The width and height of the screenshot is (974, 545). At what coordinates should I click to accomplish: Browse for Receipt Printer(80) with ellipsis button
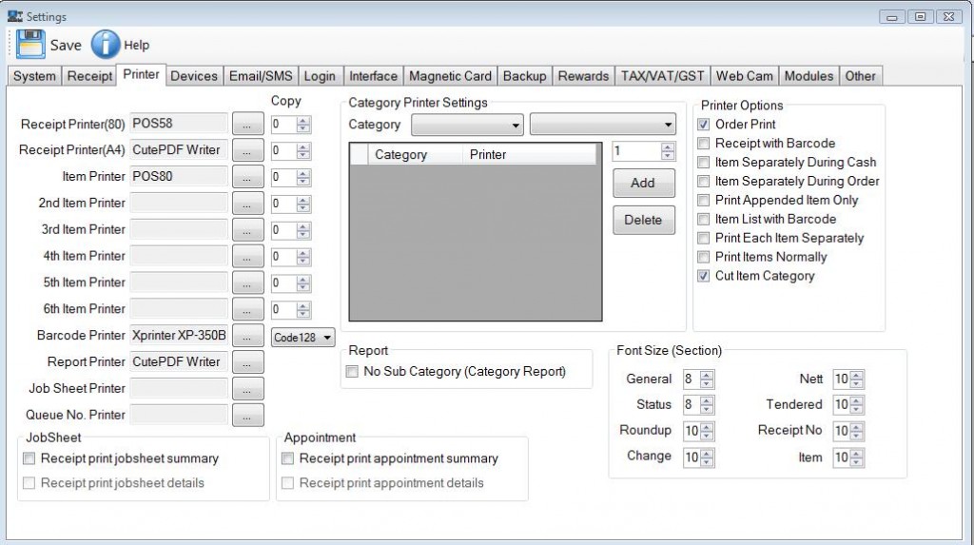point(248,124)
